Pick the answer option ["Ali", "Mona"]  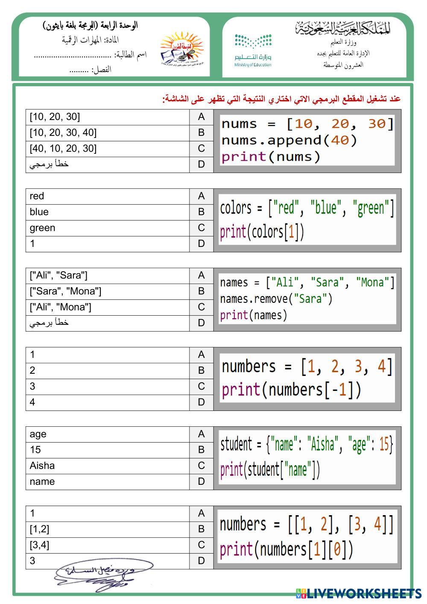108,307
